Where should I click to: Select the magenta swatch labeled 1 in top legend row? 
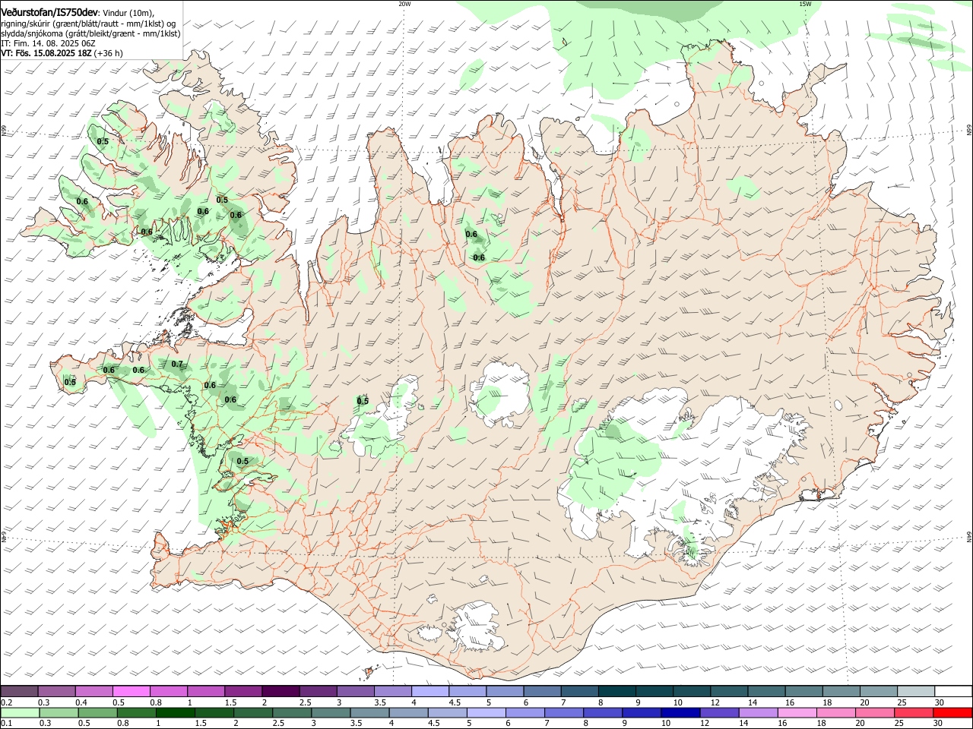pos(206,692)
